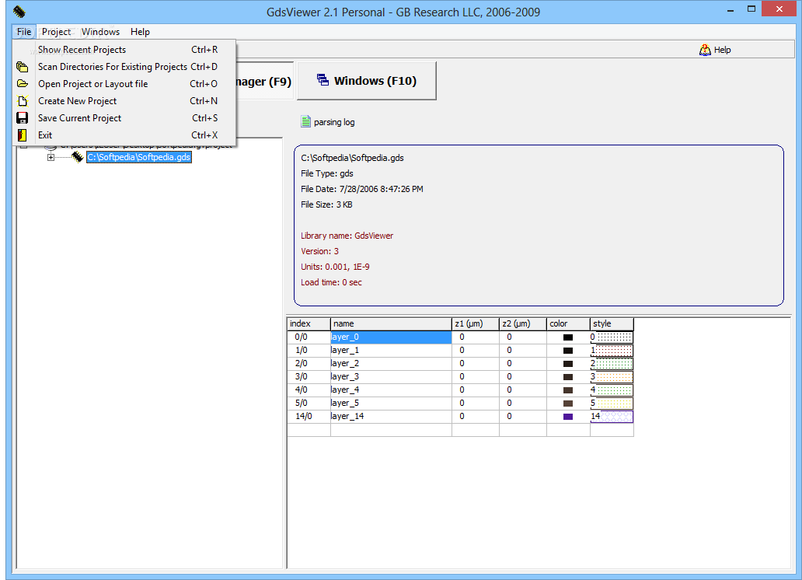Click the style pattern for layer_4
Viewport: 802px width, 580px height.
[612, 390]
